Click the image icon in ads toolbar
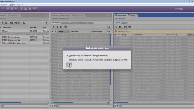Screen dimensions: 194x109 tap(125, 27)
